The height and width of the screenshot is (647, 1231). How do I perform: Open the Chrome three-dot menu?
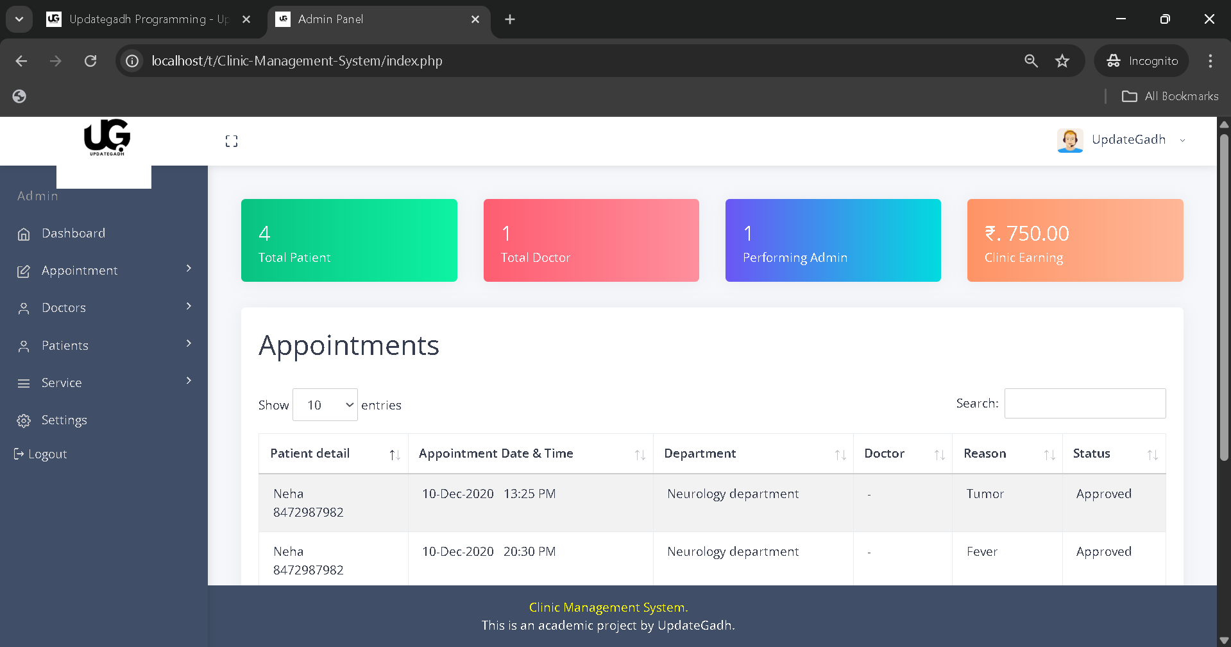click(x=1210, y=61)
